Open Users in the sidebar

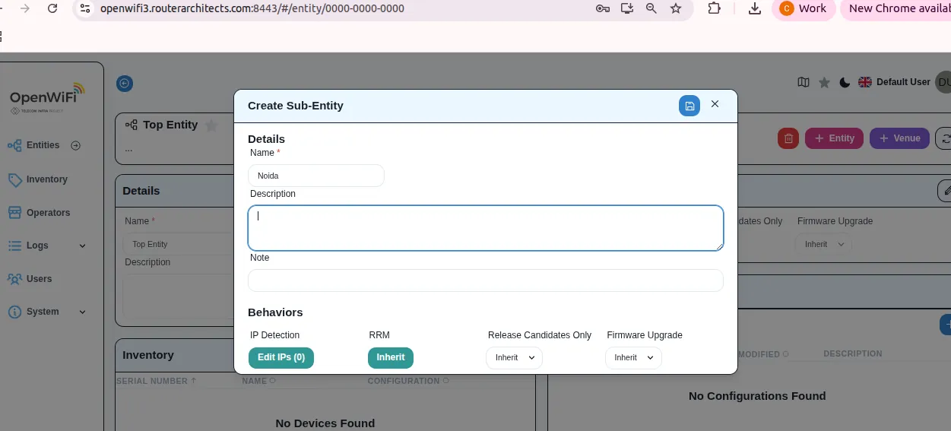tap(39, 279)
